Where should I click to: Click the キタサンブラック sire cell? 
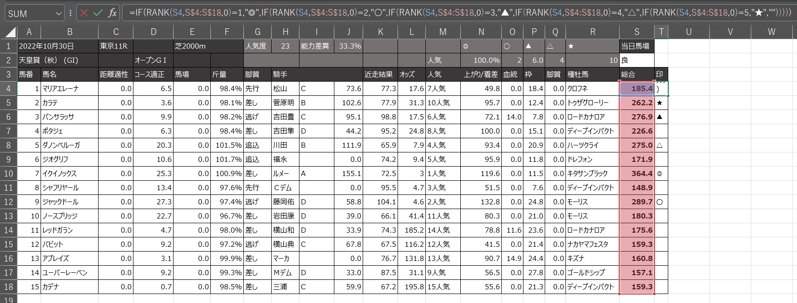[592, 174]
